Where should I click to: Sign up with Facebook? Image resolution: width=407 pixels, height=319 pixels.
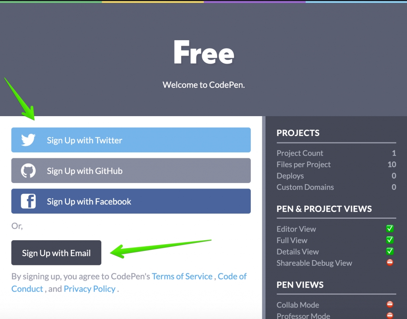[x=131, y=201]
